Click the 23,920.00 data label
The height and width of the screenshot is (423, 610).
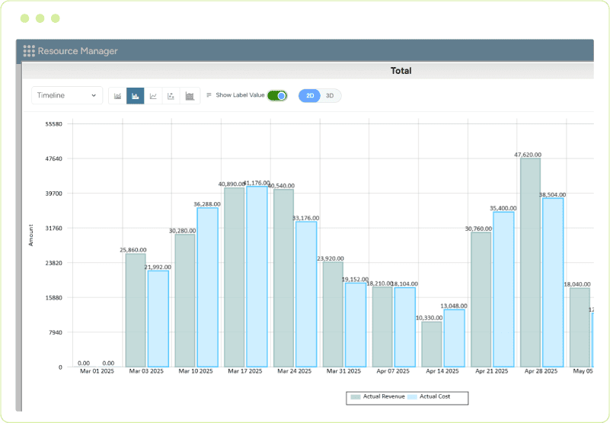tap(331, 258)
